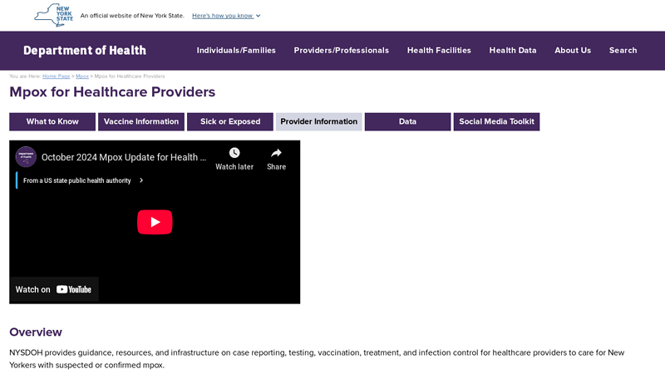Open the Health Facilities menu
Screen dimensions: 665x374
tap(439, 51)
